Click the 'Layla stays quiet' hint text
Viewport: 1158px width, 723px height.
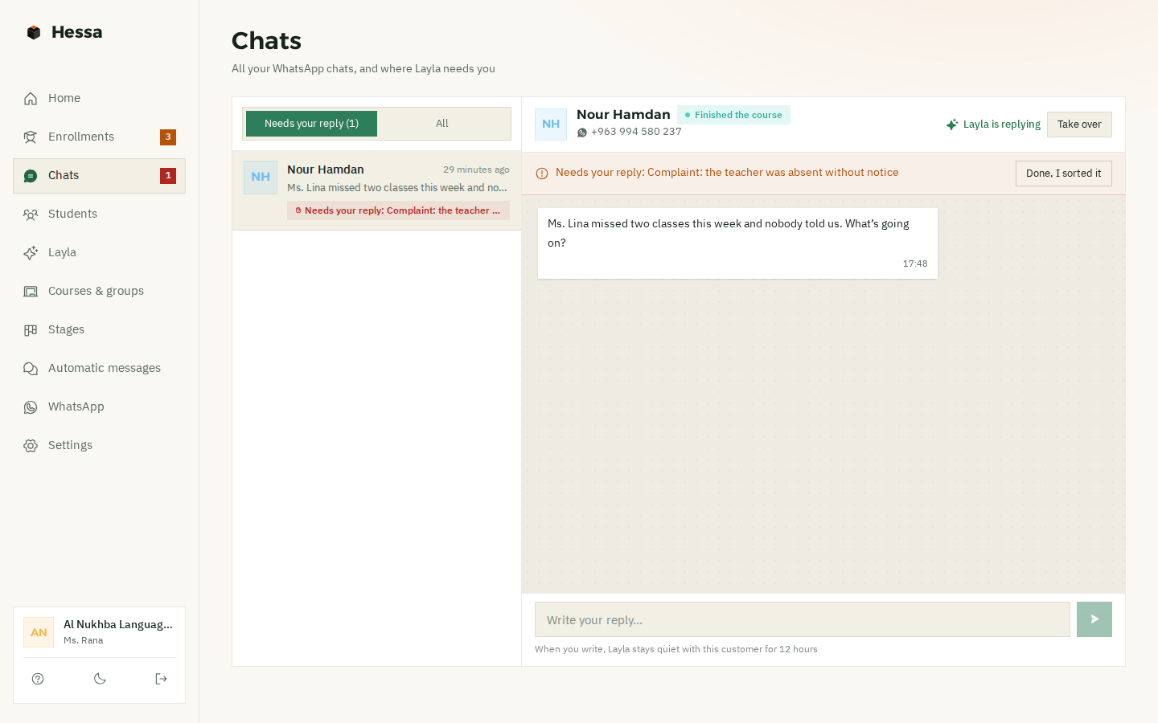tap(676, 649)
